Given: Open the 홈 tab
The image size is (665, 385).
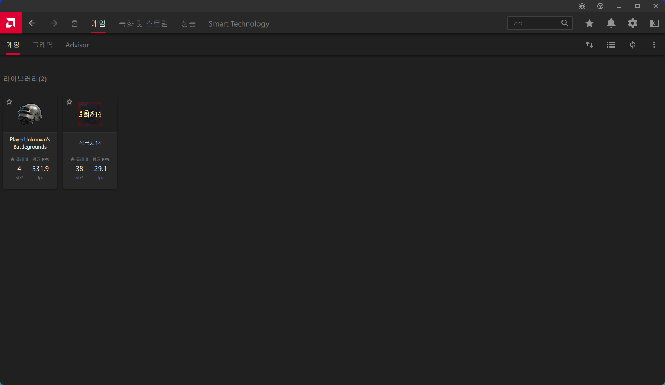Looking at the screenshot, I should pos(75,23).
